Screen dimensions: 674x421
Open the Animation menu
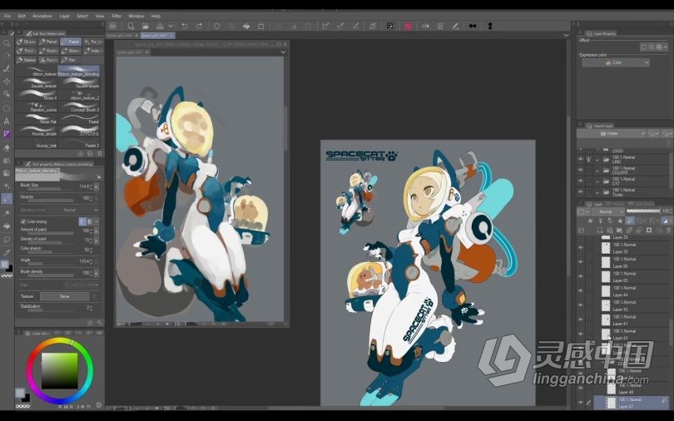click(x=42, y=16)
